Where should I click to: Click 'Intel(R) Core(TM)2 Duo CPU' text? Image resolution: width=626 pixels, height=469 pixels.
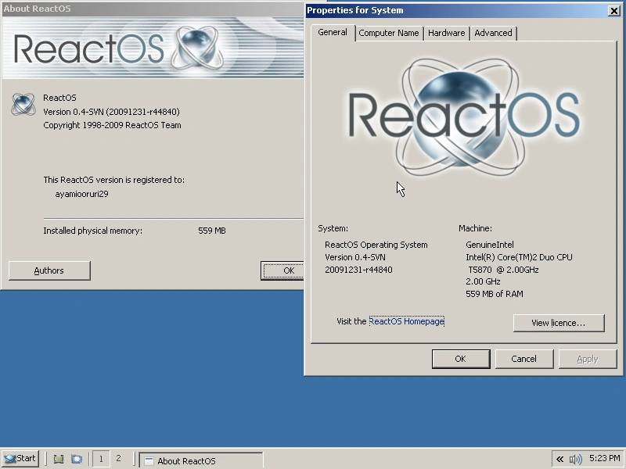point(519,257)
